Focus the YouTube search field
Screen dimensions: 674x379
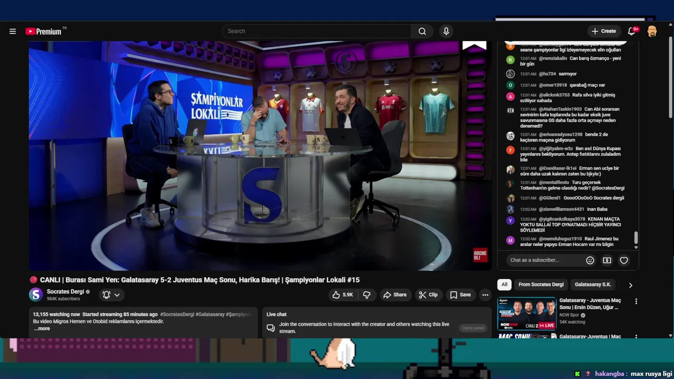[x=316, y=31]
